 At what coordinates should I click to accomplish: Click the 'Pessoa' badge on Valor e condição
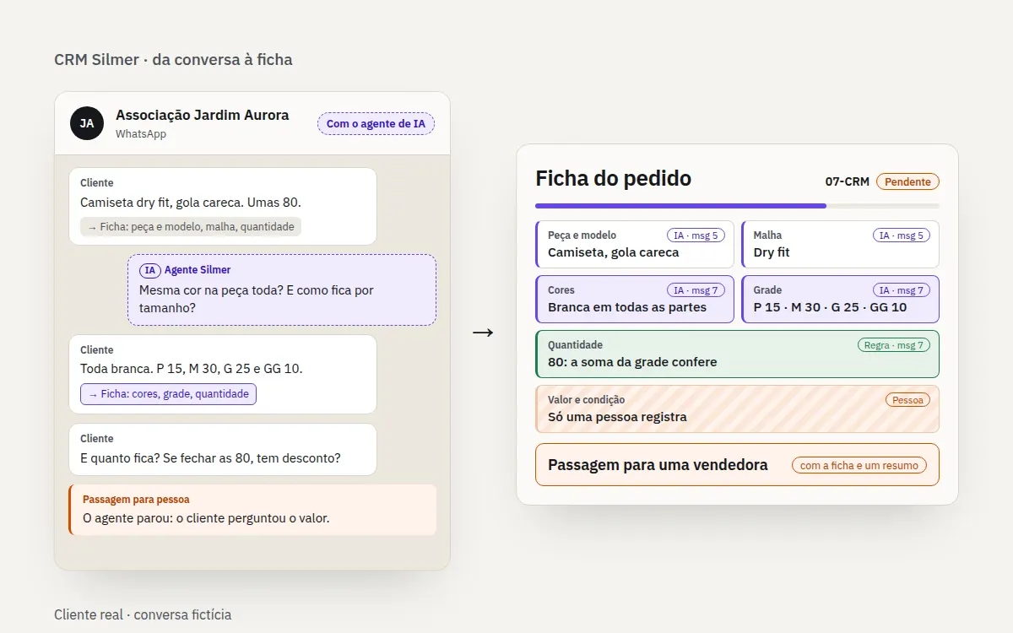(x=907, y=400)
